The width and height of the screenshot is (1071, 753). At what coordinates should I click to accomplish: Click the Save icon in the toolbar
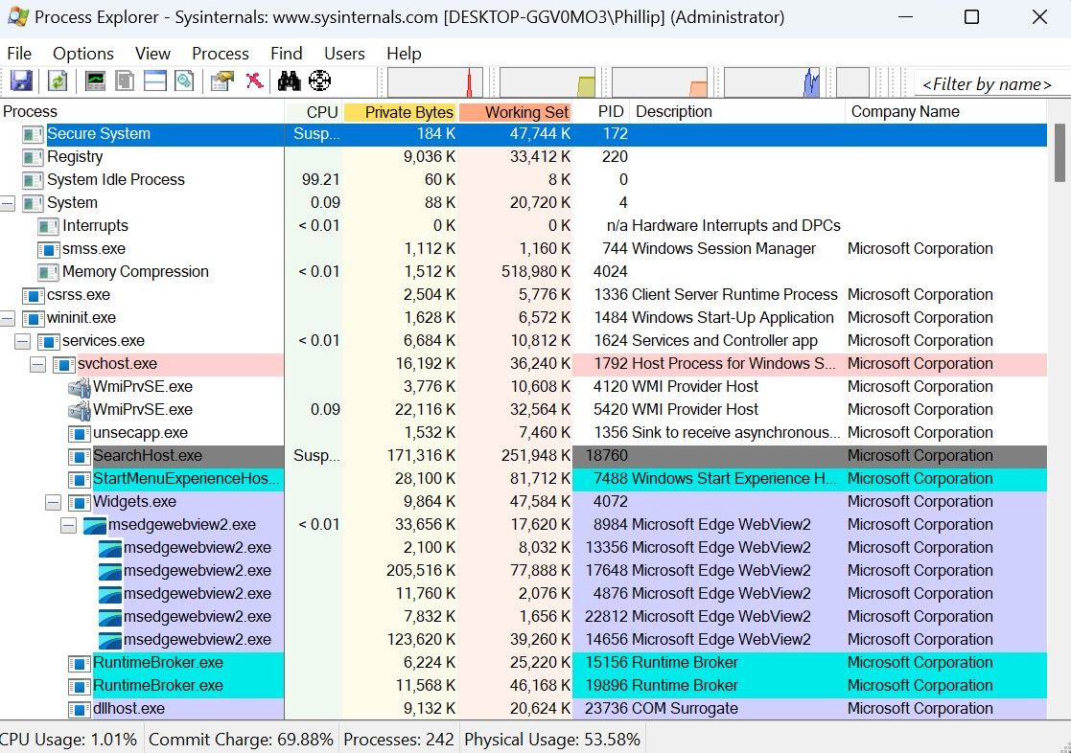tap(20, 80)
